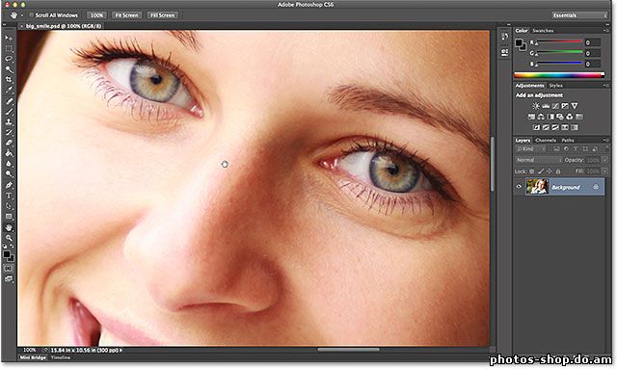Add a Hue/Saturation adjustment

click(x=531, y=117)
